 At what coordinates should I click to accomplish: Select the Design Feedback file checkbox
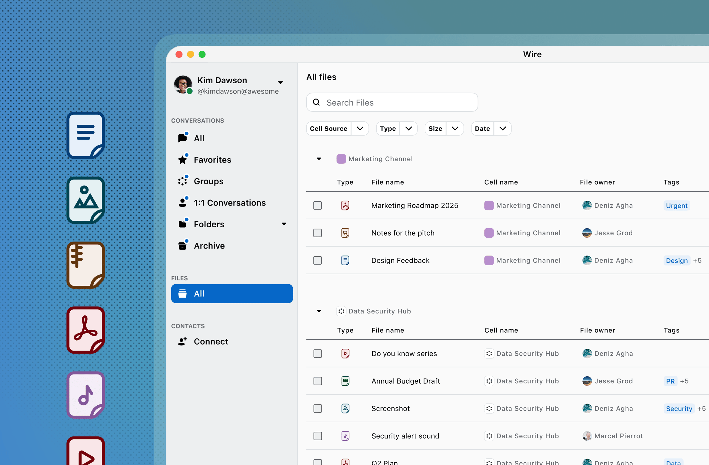pos(317,260)
